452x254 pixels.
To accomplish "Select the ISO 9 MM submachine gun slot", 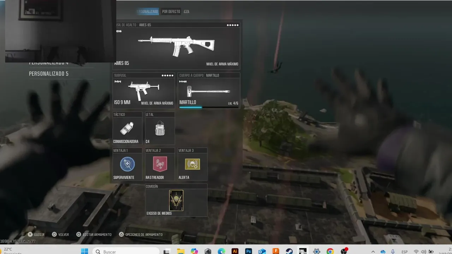I will click(143, 91).
